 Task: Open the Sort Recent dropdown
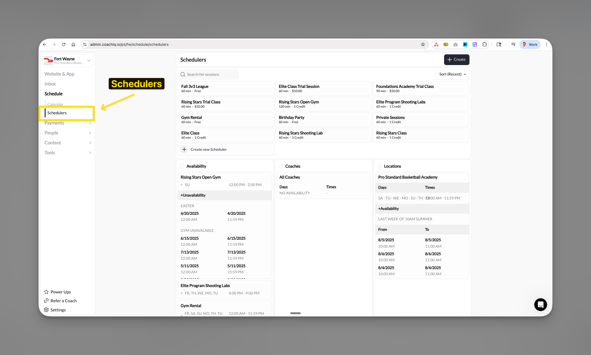pos(452,74)
